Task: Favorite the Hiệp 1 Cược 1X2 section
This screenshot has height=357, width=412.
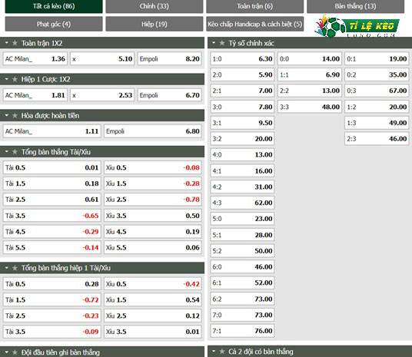Action: 15,79
